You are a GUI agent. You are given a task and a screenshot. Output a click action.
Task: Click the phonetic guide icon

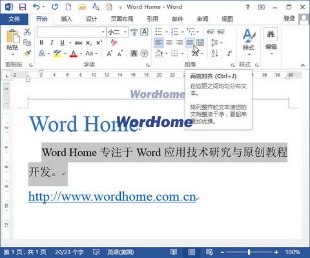click(134, 32)
